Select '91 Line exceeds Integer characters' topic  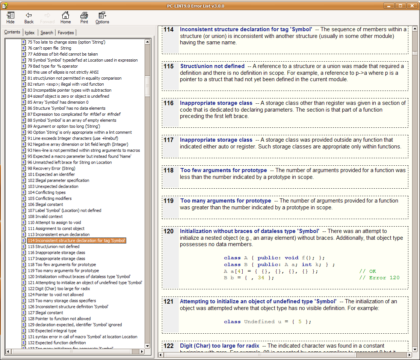pos(73,138)
